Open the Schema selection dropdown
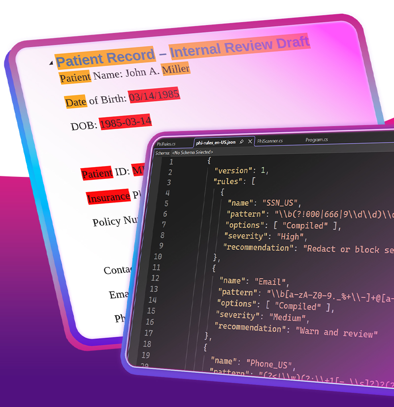Screen dimensions: 394x407 192,152
